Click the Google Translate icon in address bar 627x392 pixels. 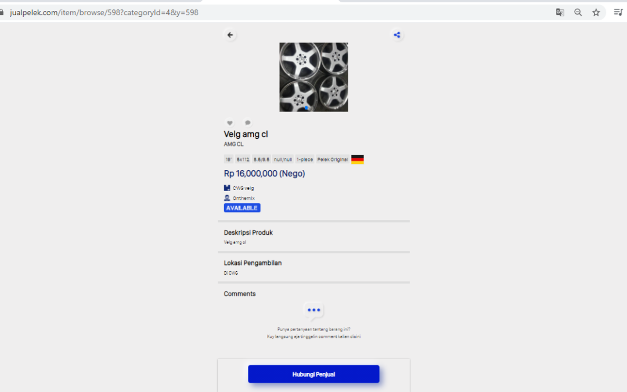(x=560, y=12)
